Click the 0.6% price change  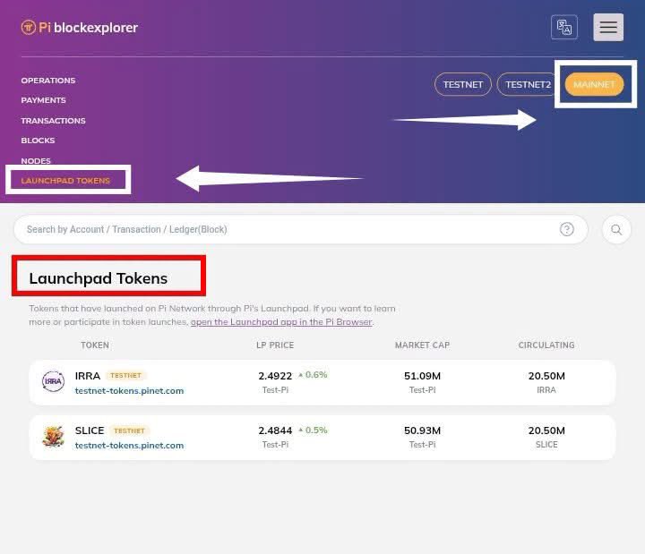(x=313, y=375)
